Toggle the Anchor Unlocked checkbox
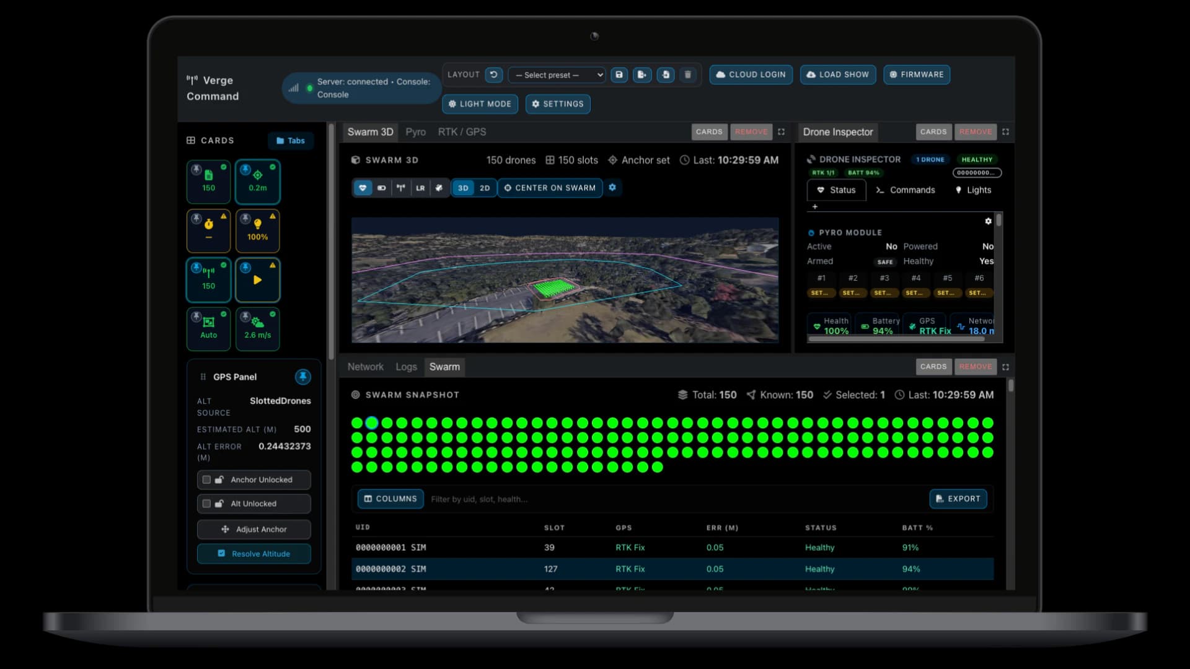 (206, 479)
